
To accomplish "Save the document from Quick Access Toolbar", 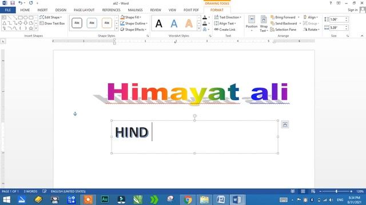I will (13, 3).
